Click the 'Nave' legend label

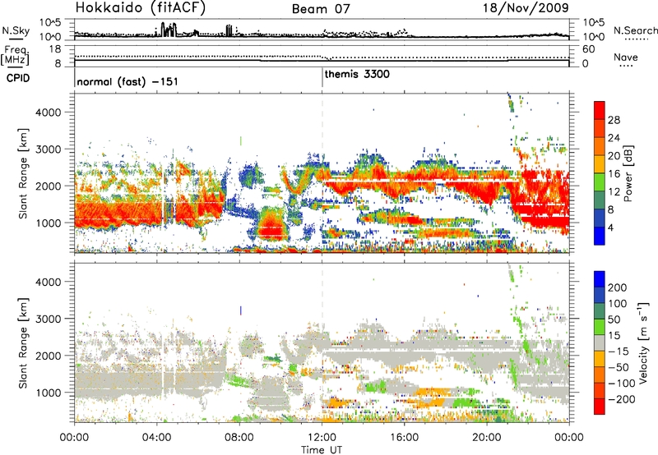pyautogui.click(x=626, y=57)
